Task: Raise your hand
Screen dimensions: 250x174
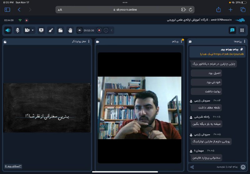Action: (x=70, y=30)
